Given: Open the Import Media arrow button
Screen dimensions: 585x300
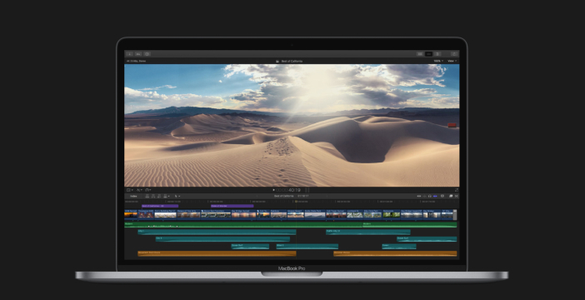Looking at the screenshot, I should coord(128,54).
